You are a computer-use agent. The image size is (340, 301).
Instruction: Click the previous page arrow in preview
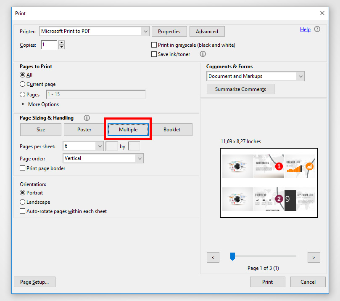click(213, 257)
